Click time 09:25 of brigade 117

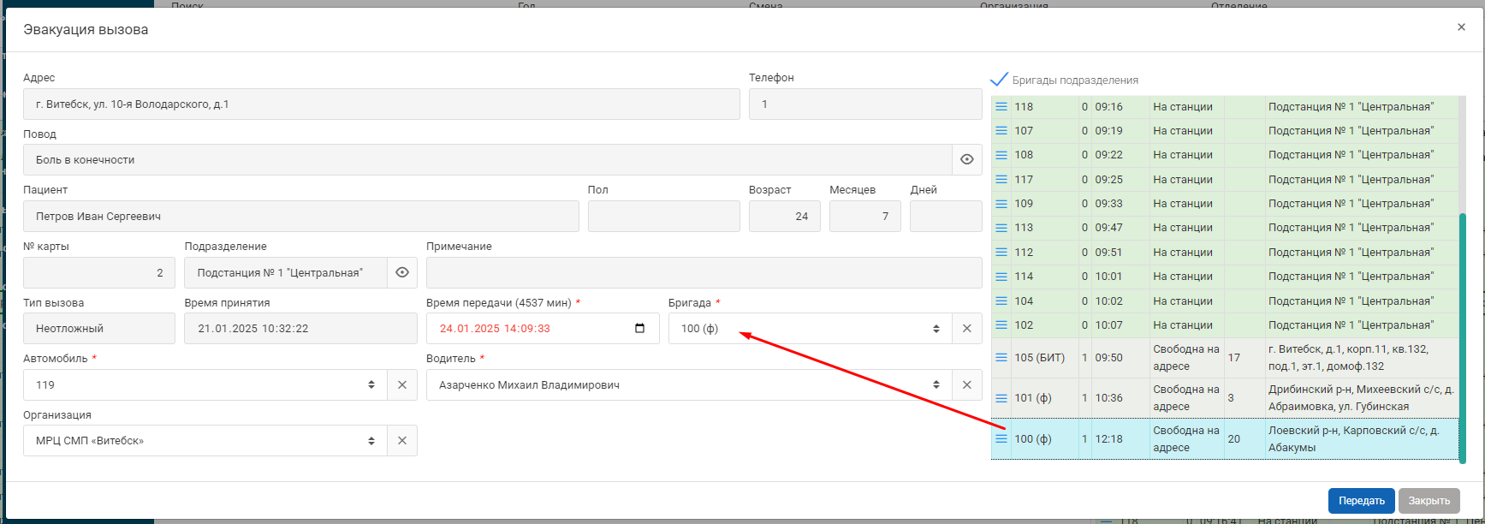click(x=1108, y=180)
